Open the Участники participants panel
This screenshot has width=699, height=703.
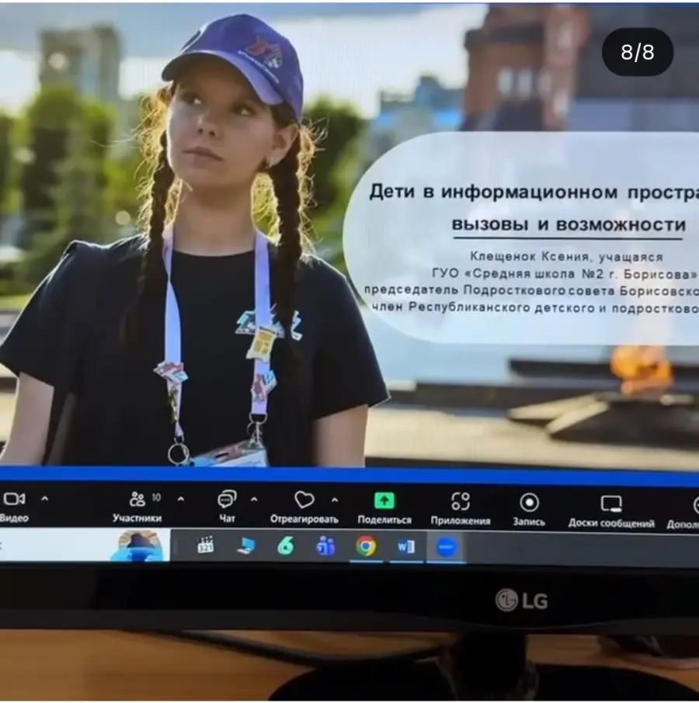137,500
